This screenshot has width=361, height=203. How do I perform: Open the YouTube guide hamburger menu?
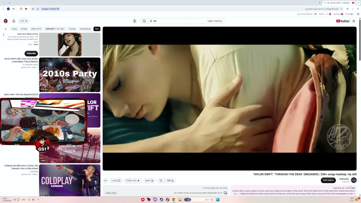[x=354, y=21]
